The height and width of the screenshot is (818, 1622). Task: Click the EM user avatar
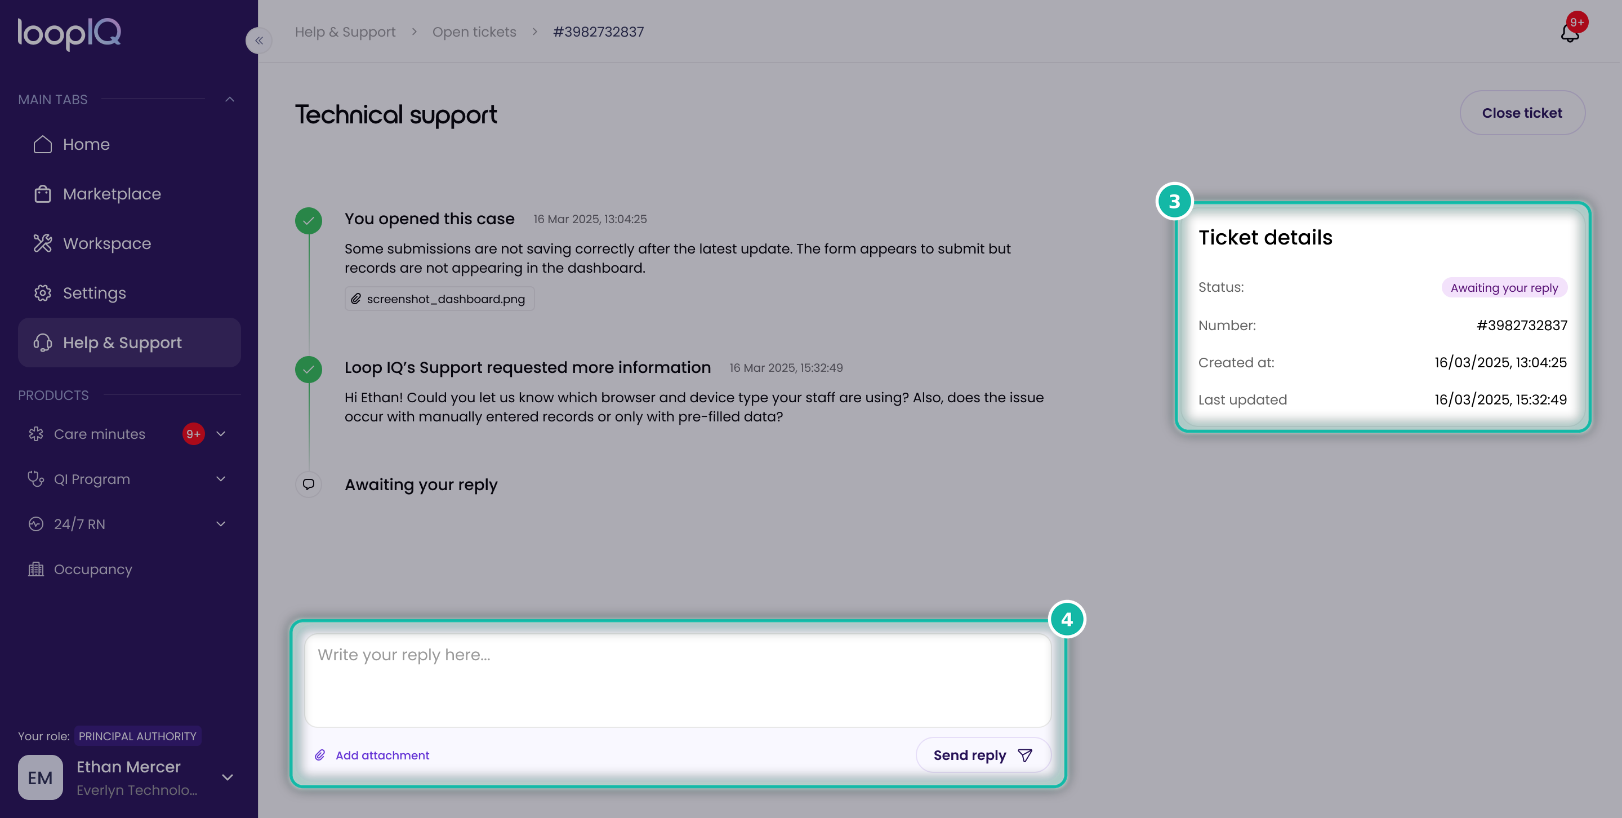[x=41, y=777]
